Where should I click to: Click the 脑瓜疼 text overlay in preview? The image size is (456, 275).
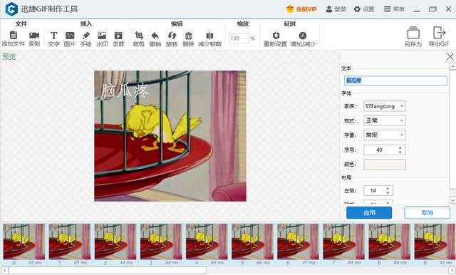tap(125, 90)
